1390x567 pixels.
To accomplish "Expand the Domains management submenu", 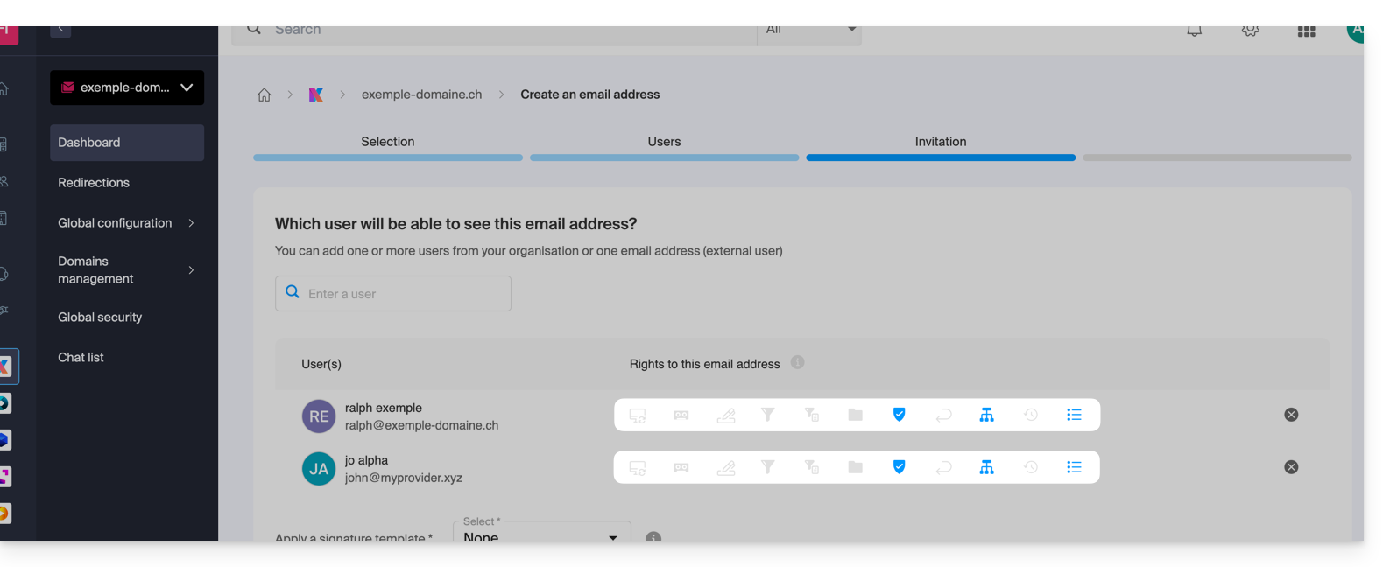I will tap(191, 269).
